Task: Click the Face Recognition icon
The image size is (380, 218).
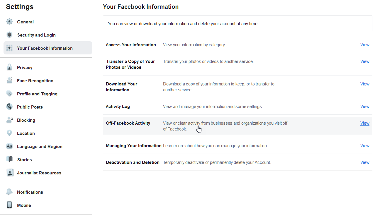Action: pos(9,80)
